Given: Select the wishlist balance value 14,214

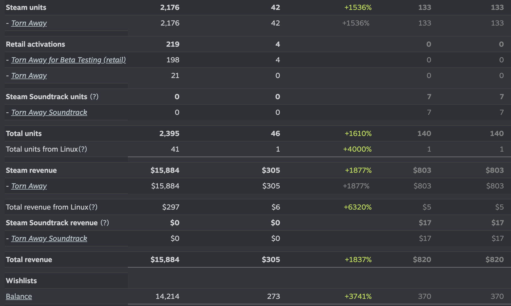Looking at the screenshot, I should pos(167,296).
